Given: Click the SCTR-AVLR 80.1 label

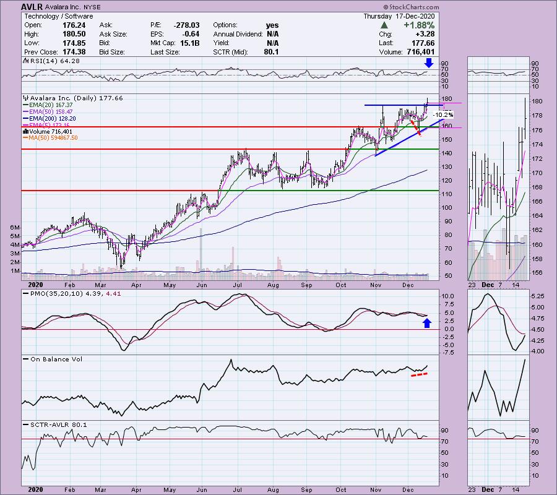Looking at the screenshot, I should coord(56,424).
